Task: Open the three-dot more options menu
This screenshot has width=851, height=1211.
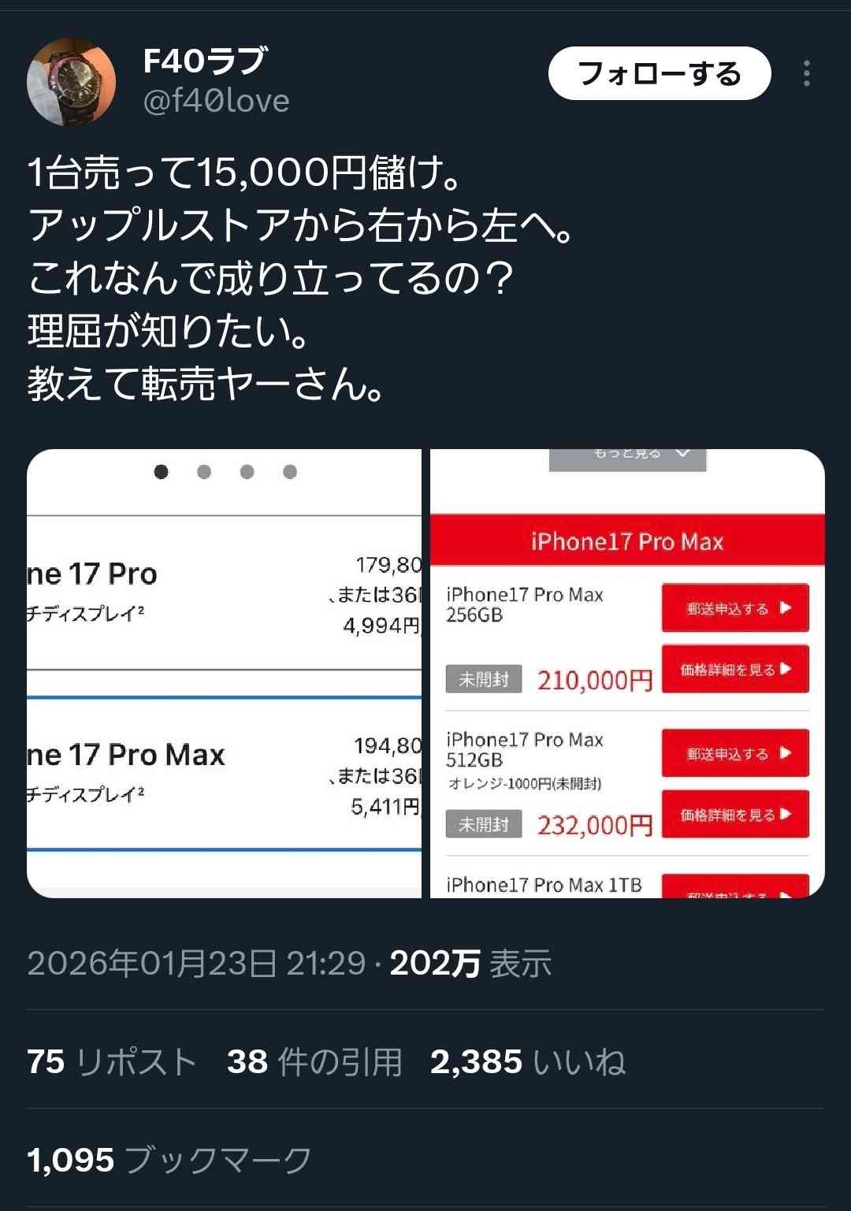Action: pos(806,73)
